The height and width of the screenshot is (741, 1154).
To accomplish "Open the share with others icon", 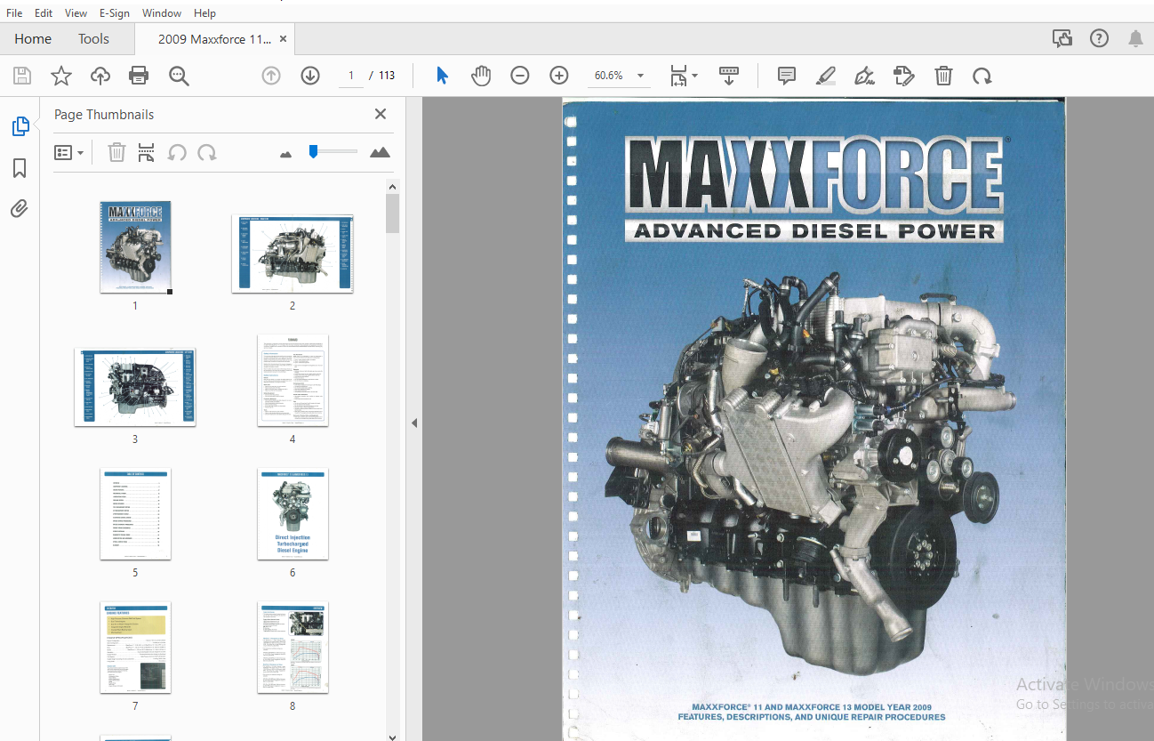I will pos(1062,38).
